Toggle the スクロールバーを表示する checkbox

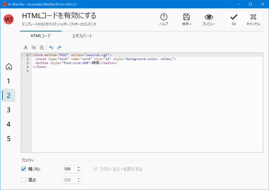(x=95, y=169)
